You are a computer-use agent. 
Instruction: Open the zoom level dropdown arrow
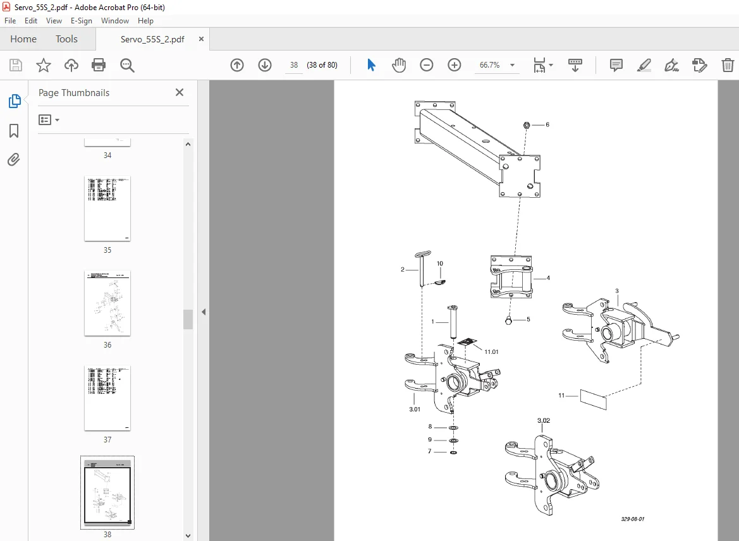point(512,65)
